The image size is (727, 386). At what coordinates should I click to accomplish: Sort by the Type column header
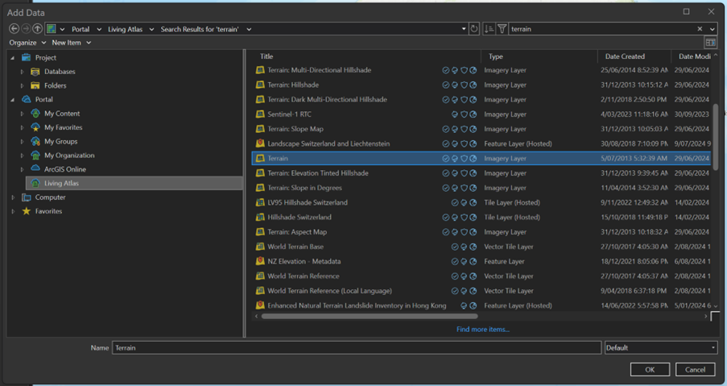(x=495, y=56)
